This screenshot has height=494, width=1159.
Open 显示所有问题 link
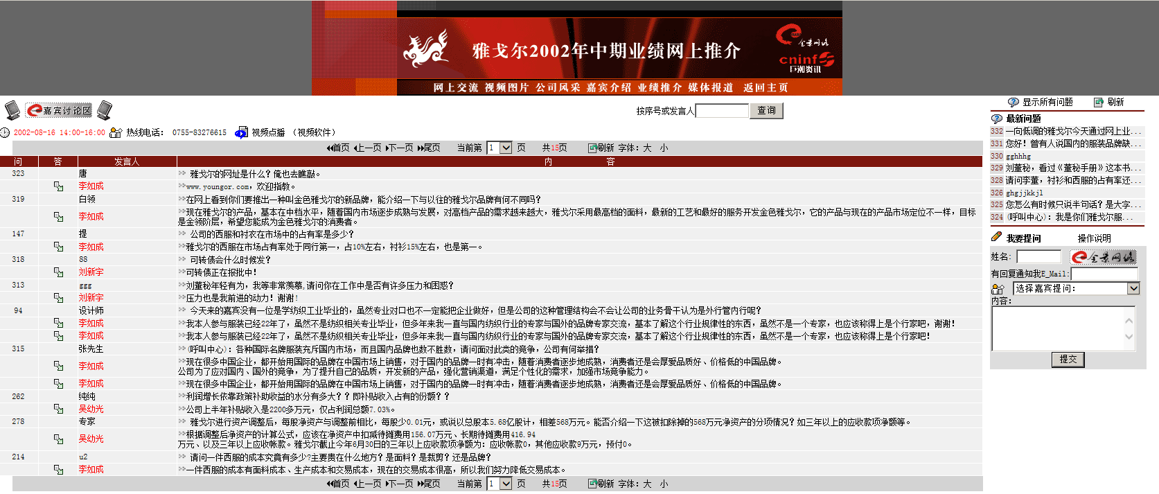pos(1047,102)
